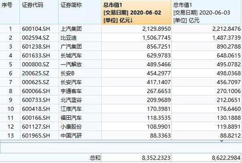Select security code 000800.SZ
The width and height of the screenshot is (242, 163).
pos(36,64)
